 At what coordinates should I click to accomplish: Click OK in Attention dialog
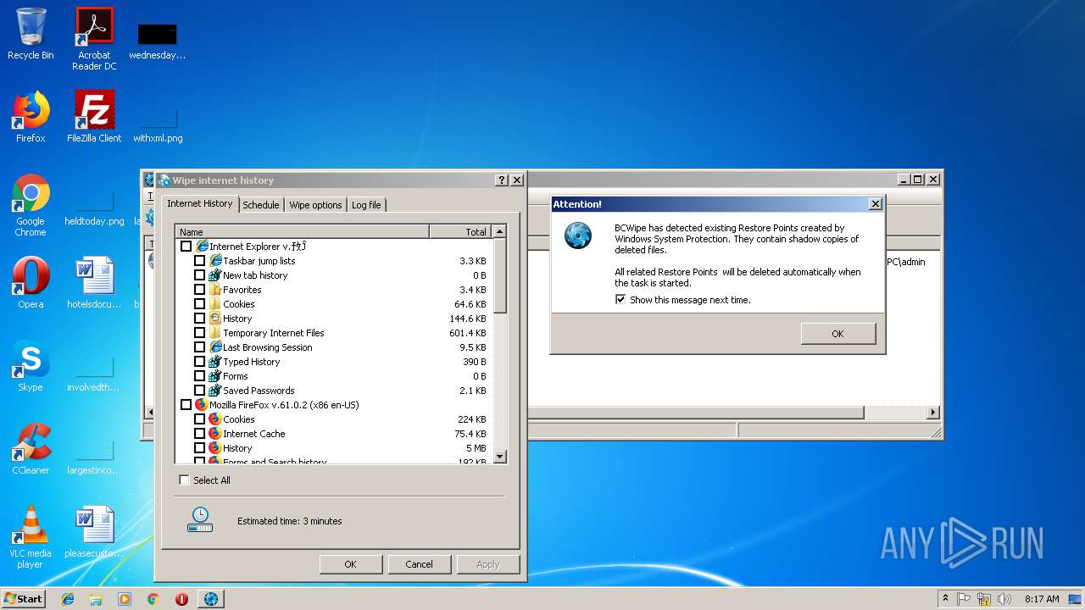tap(837, 334)
